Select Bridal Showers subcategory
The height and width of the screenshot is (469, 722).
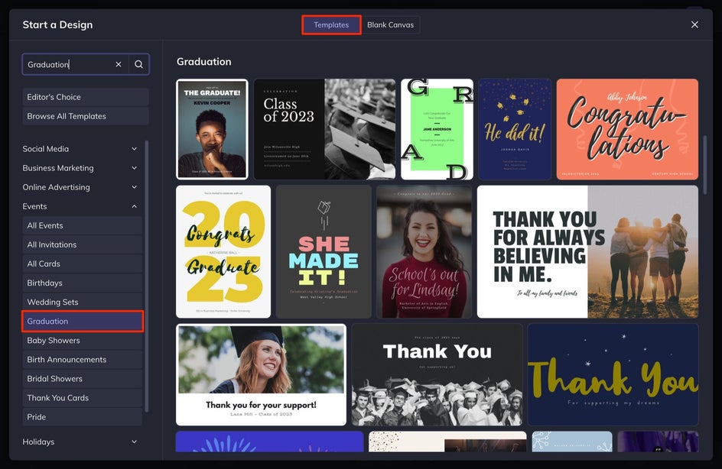(83, 379)
